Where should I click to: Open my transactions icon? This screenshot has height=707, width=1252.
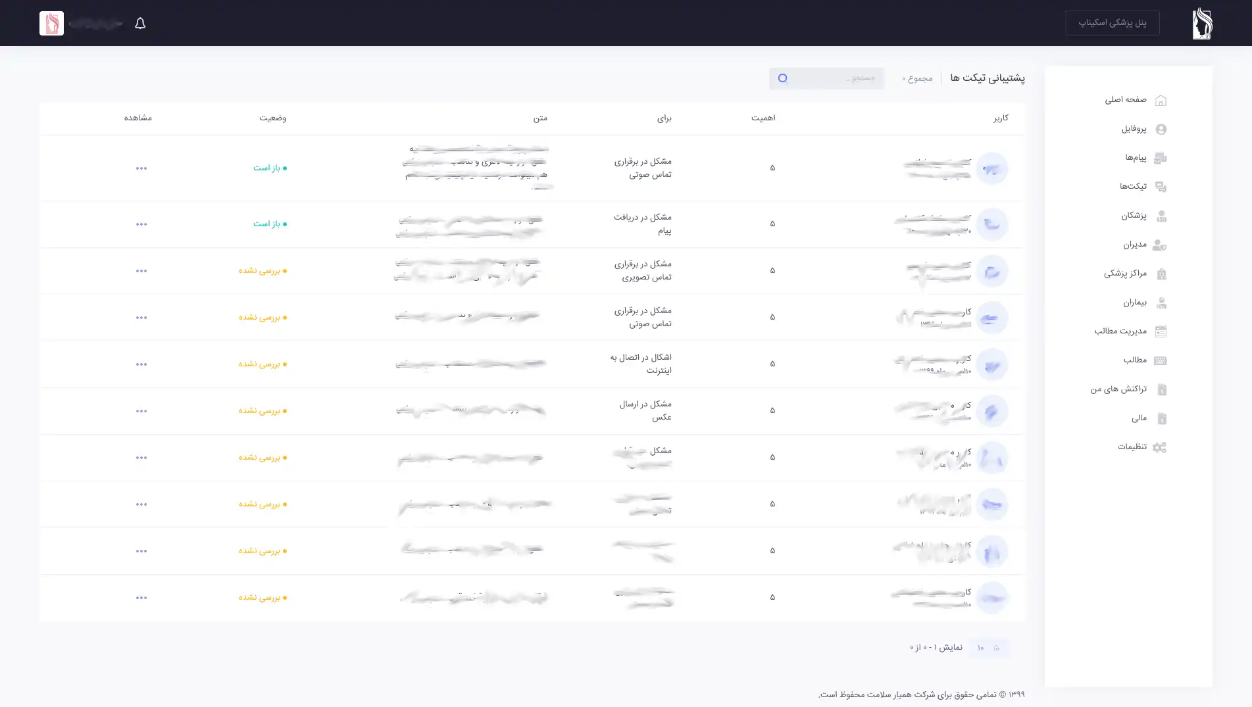click(x=1161, y=390)
